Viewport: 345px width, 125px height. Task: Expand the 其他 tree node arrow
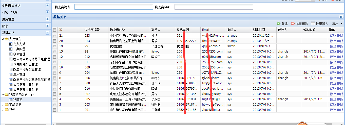(x=3, y=110)
